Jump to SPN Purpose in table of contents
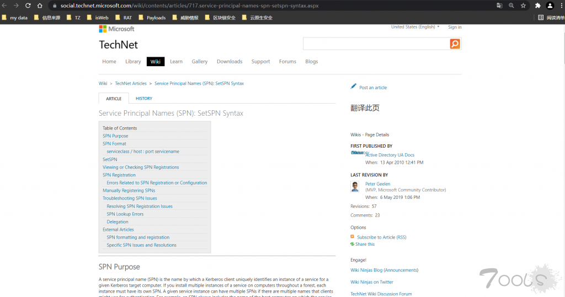 click(x=115, y=136)
